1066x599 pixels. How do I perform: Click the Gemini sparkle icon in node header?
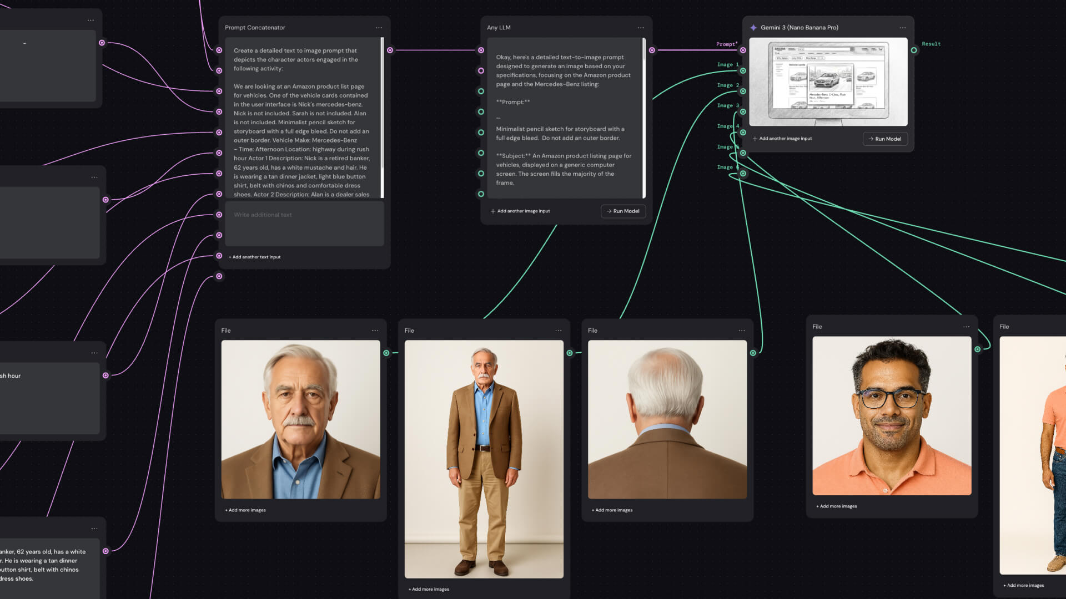753,28
